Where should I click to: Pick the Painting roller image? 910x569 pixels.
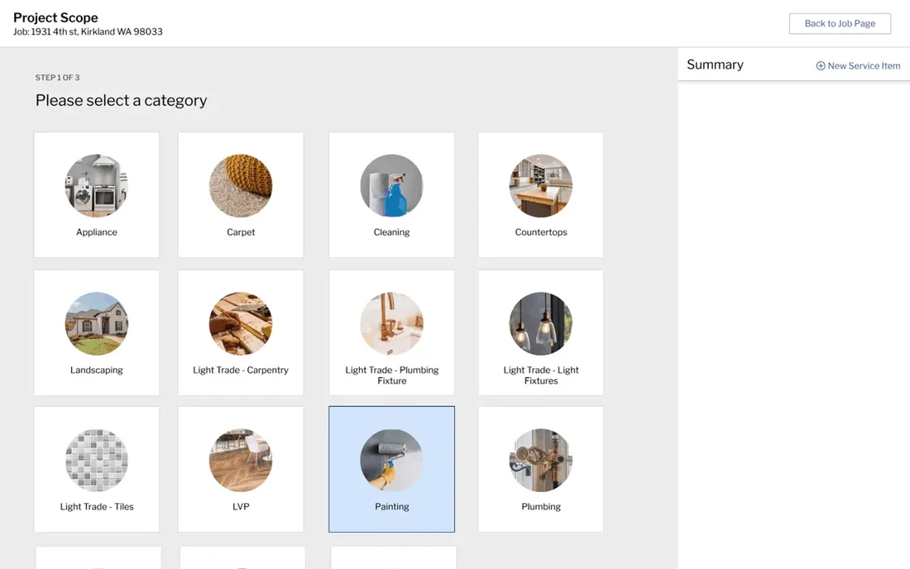392,461
